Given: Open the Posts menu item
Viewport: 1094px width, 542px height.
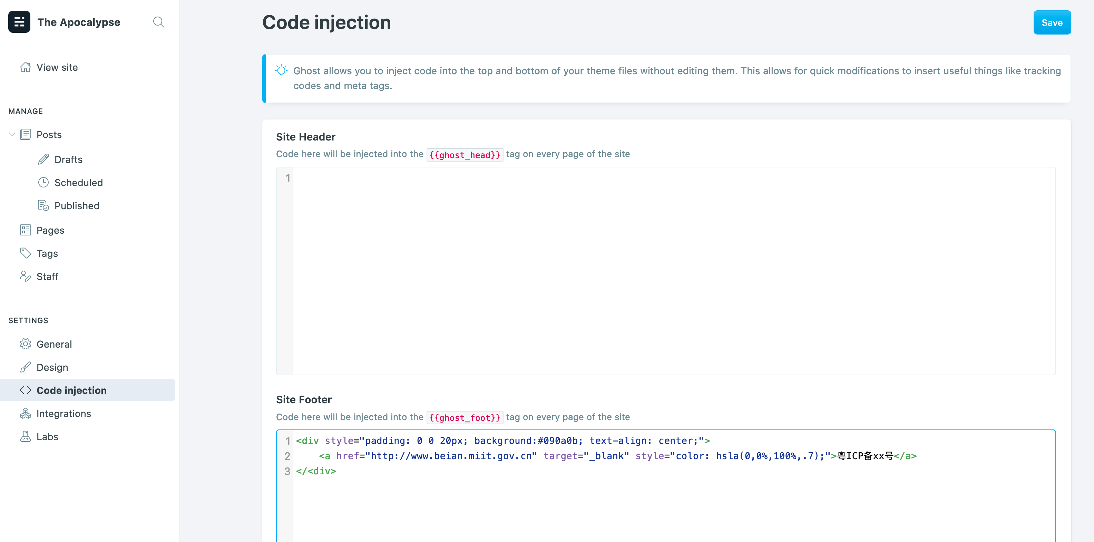Looking at the screenshot, I should tap(49, 135).
